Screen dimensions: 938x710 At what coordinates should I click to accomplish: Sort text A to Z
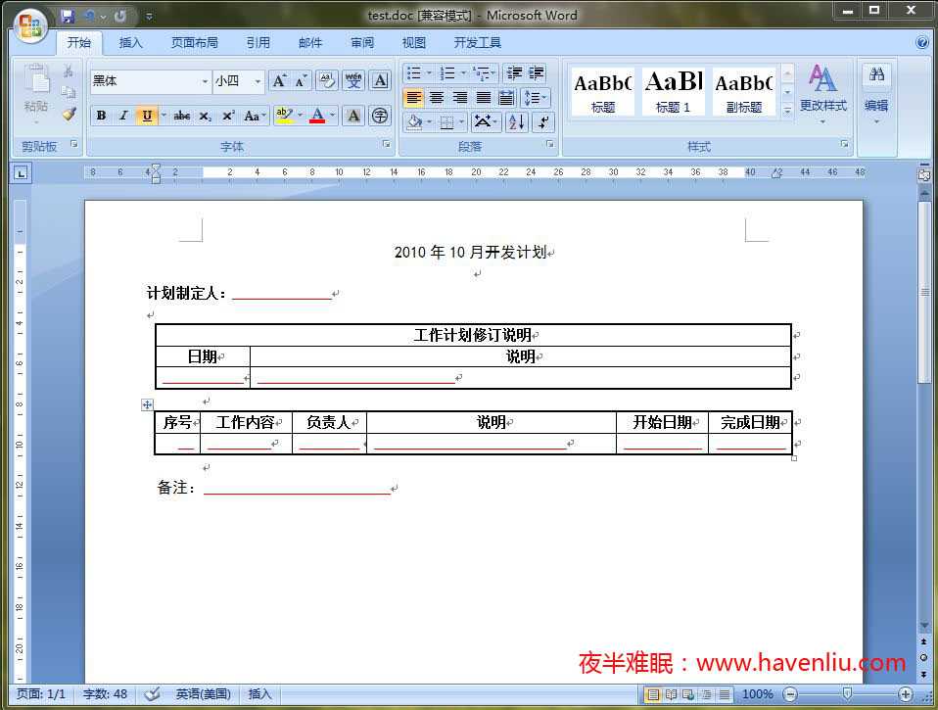pos(517,122)
